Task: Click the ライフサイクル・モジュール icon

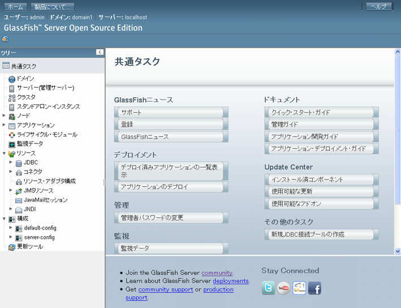Action: coord(12,135)
